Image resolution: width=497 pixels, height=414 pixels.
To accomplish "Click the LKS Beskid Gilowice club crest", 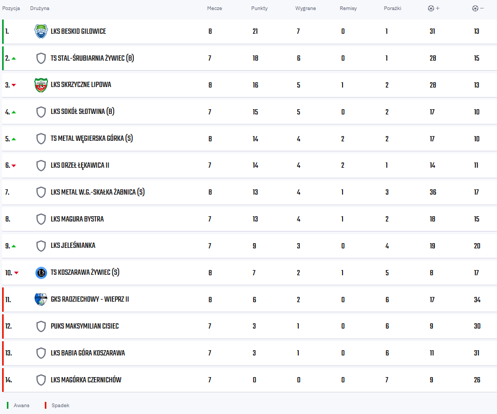I will click(41, 32).
